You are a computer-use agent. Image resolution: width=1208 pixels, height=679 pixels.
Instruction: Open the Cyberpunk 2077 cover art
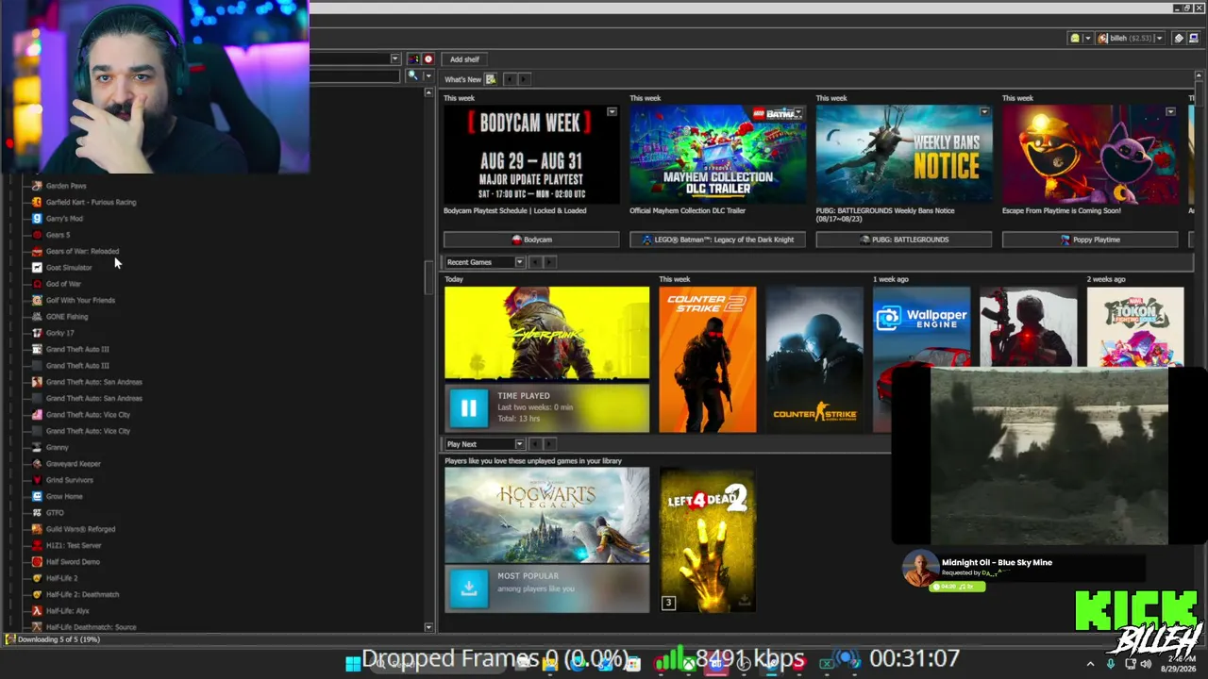click(547, 334)
